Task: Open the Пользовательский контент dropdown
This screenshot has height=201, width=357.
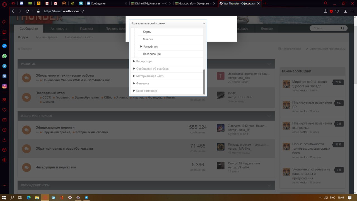Action: (168, 23)
